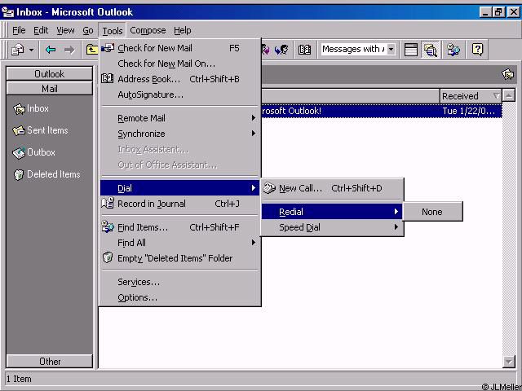Click the Mail group button
The image size is (522, 391).
tap(49, 89)
